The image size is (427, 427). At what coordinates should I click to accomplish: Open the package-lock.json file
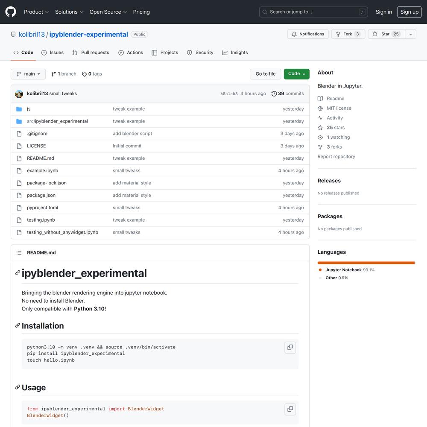point(47,183)
